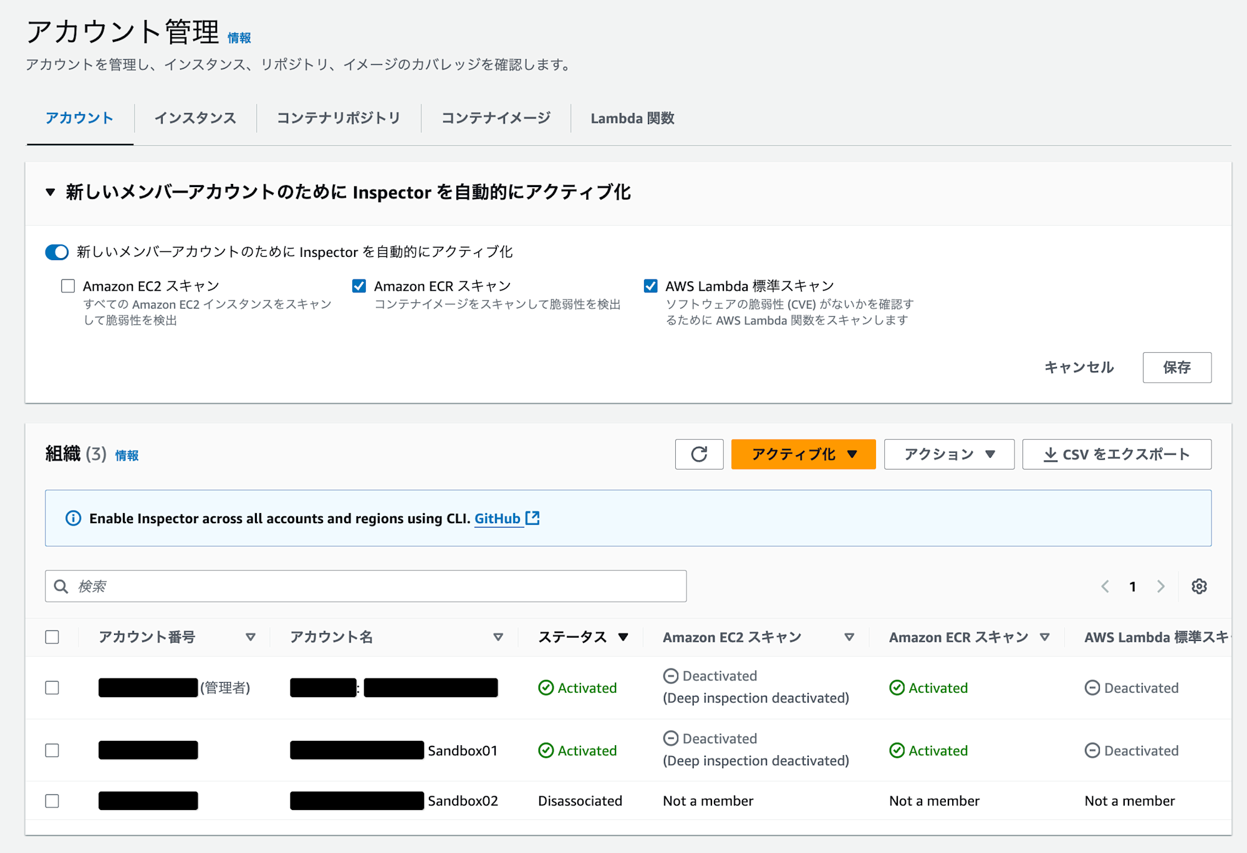Image resolution: width=1247 pixels, height=853 pixels.
Task: Click the AWS Lambda 標準スキャン column header
Action: pyautogui.click(x=1157, y=637)
